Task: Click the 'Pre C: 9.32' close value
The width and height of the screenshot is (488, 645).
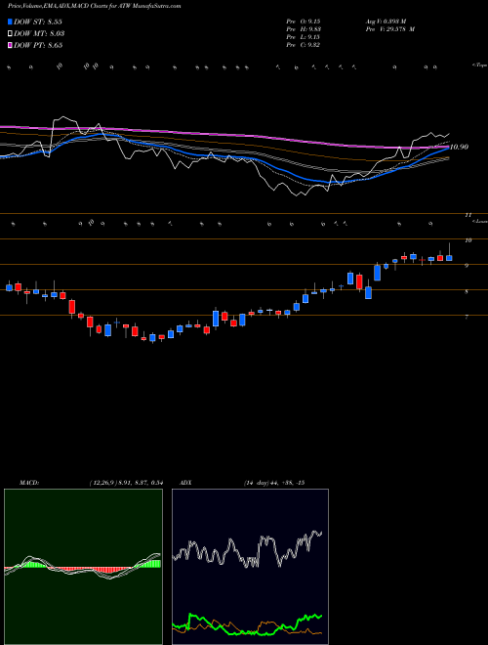Action: (304, 45)
